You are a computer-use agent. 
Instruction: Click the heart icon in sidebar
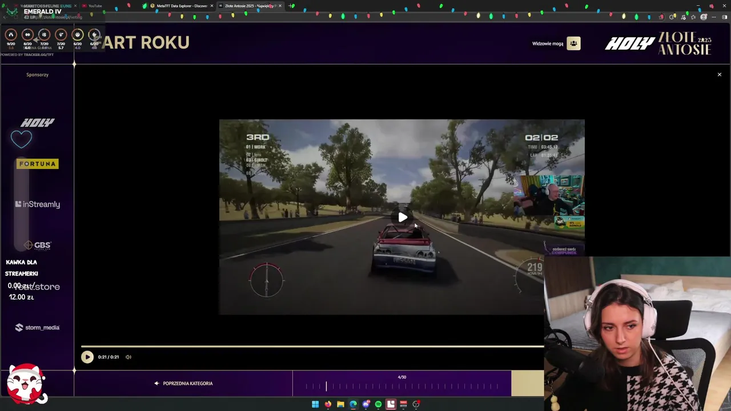21,139
